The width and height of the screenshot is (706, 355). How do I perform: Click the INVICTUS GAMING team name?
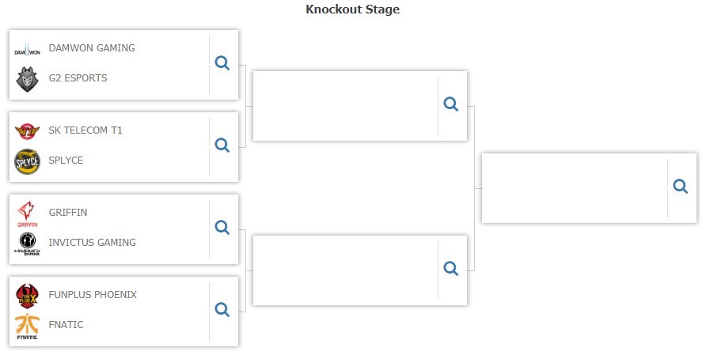[x=93, y=243]
